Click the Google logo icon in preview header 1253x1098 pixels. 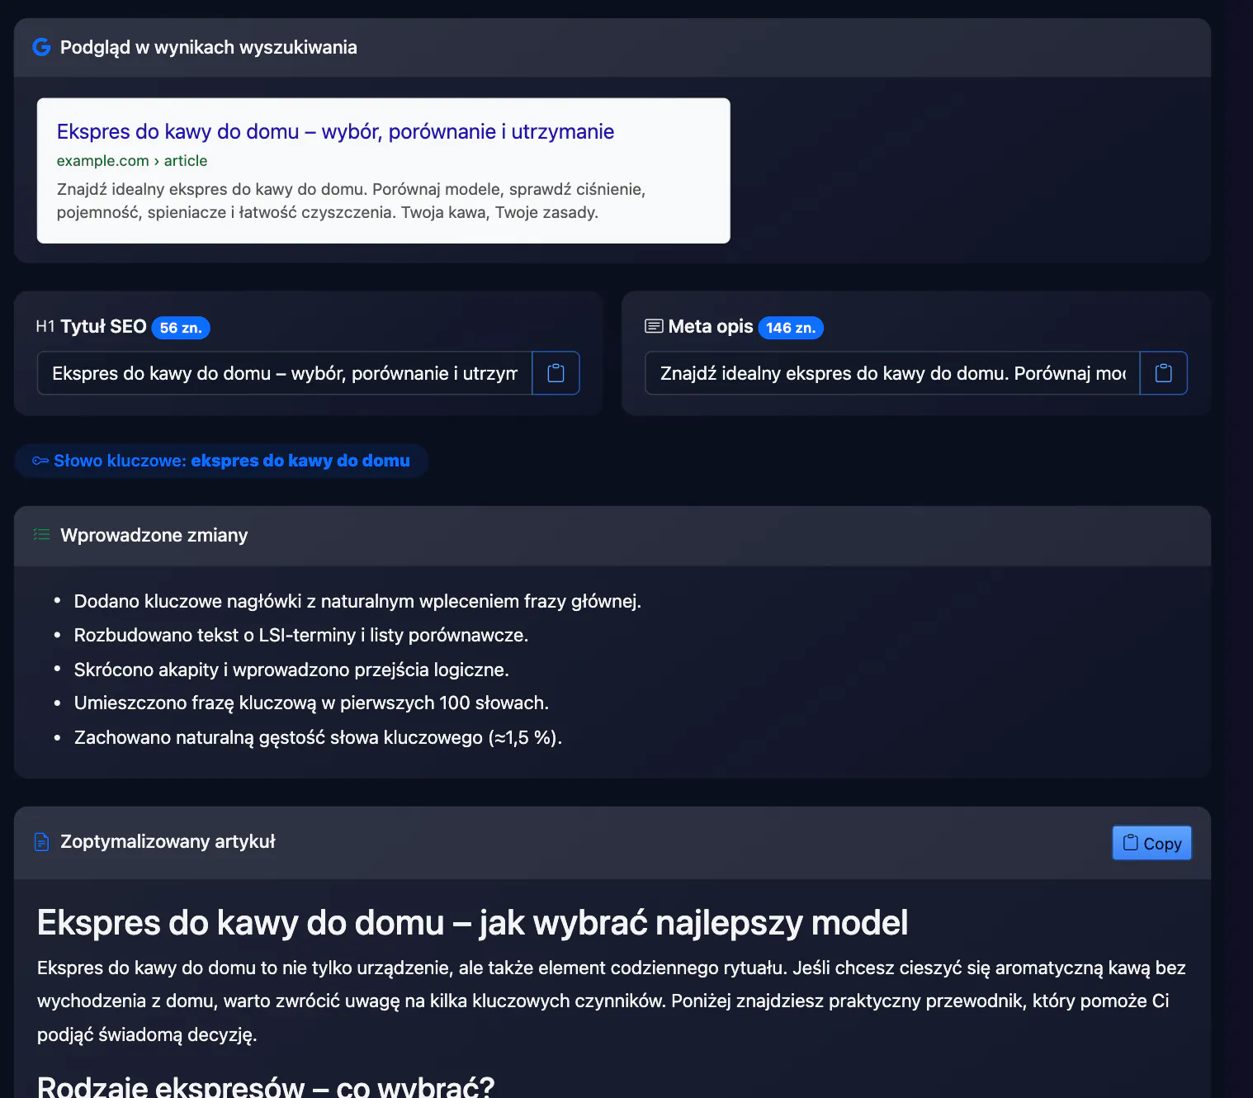pyautogui.click(x=41, y=47)
